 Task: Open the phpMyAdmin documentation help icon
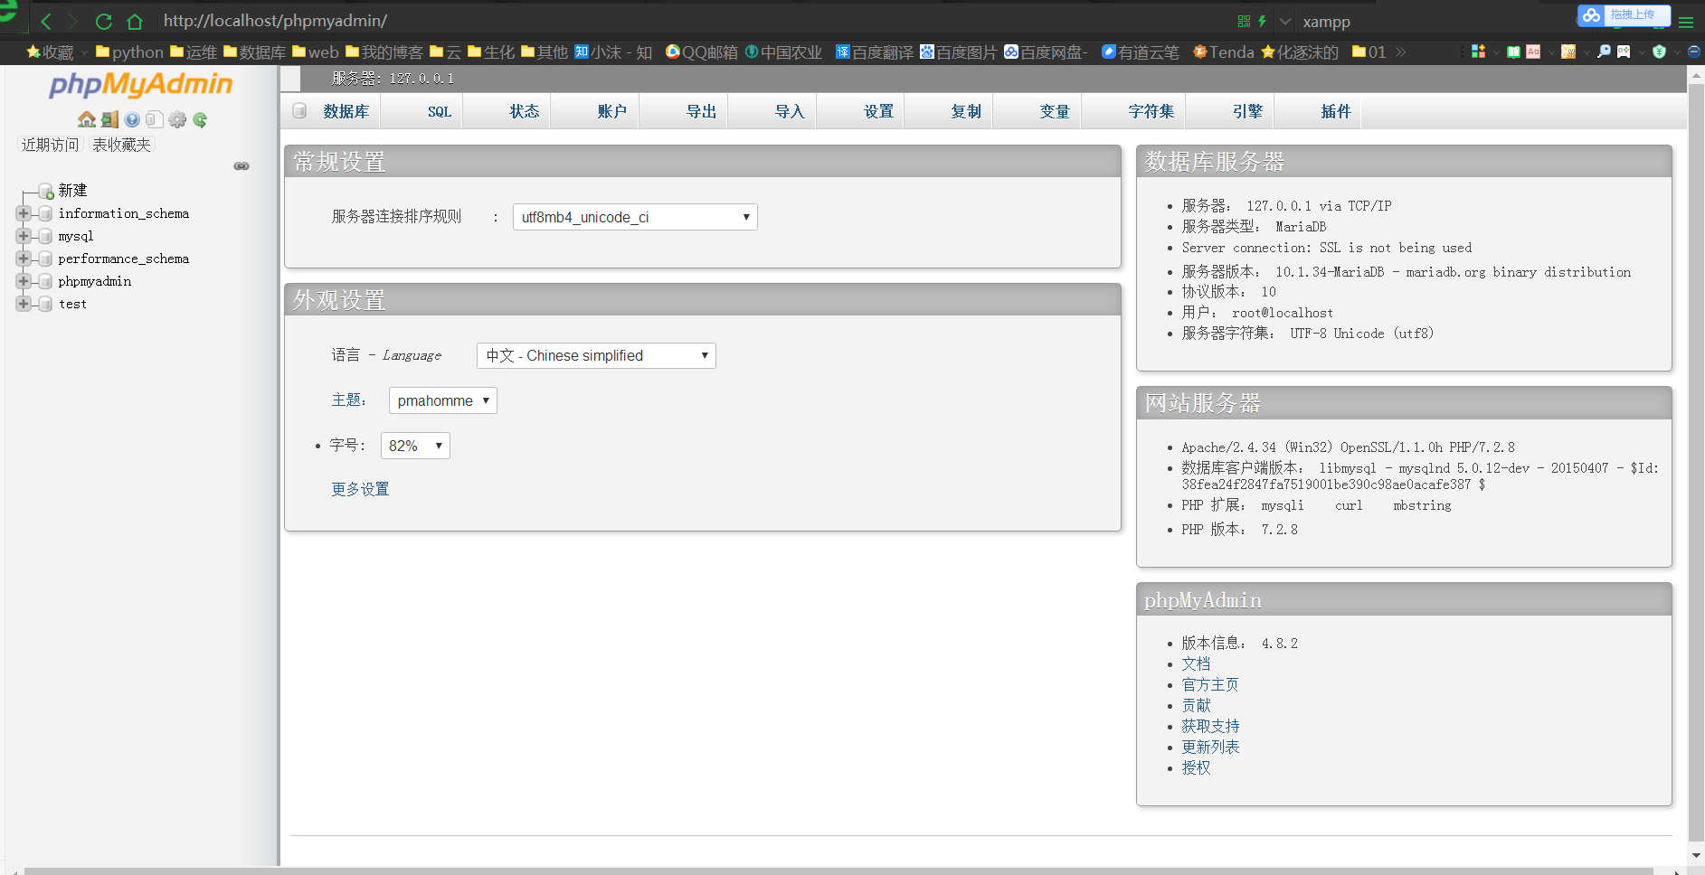click(132, 119)
